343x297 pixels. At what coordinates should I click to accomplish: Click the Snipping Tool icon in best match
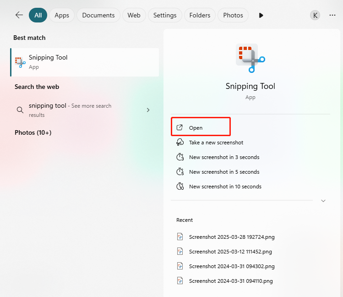(x=20, y=62)
